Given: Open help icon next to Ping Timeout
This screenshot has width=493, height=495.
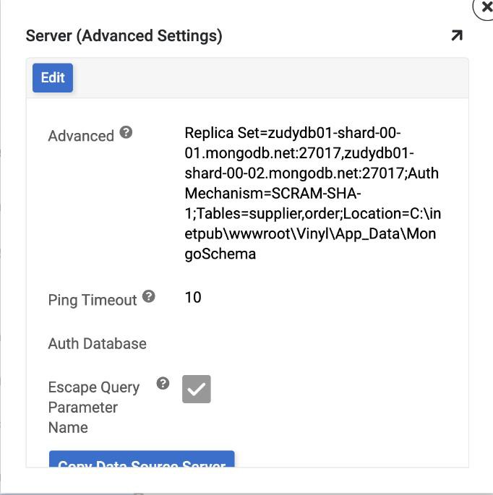Looking at the screenshot, I should click(x=149, y=296).
